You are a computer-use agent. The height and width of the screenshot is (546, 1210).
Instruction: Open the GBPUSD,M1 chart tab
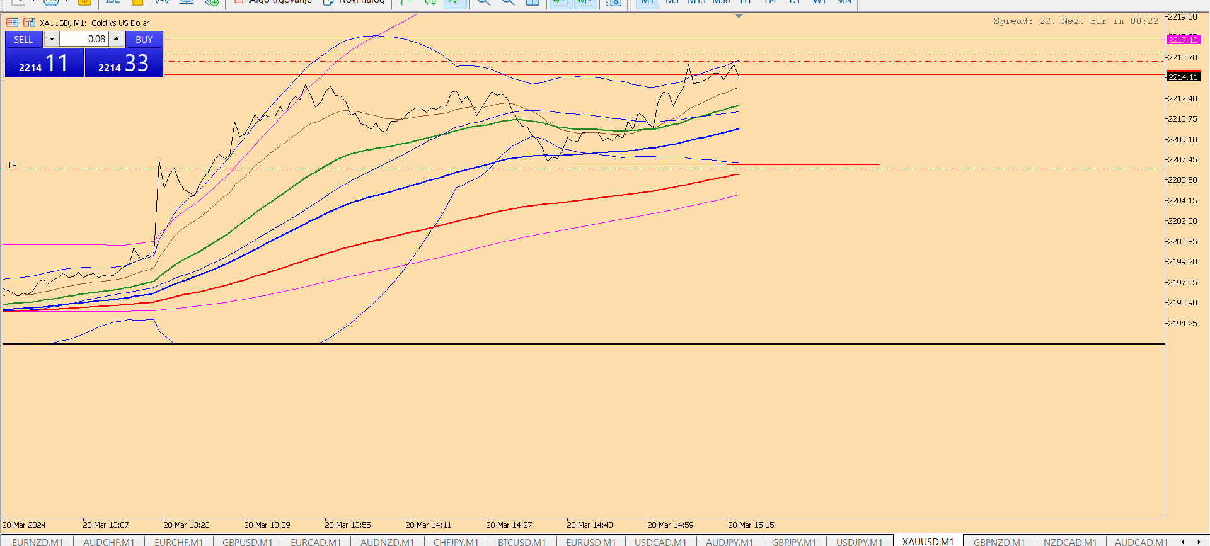pyautogui.click(x=248, y=542)
